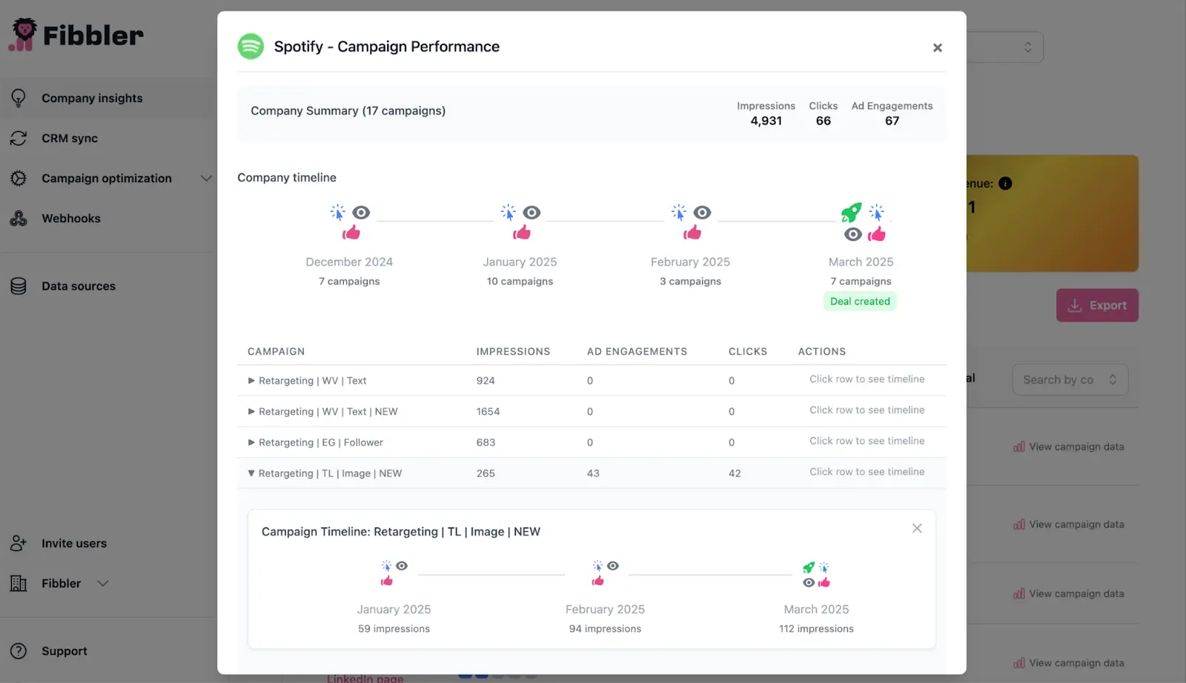Close the Campaign Timeline panel
This screenshot has width=1186, height=683.
917,528
